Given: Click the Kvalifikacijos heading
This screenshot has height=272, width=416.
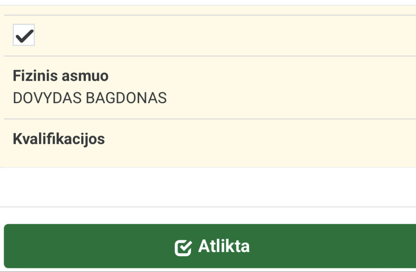Looking at the screenshot, I should 59,139.
